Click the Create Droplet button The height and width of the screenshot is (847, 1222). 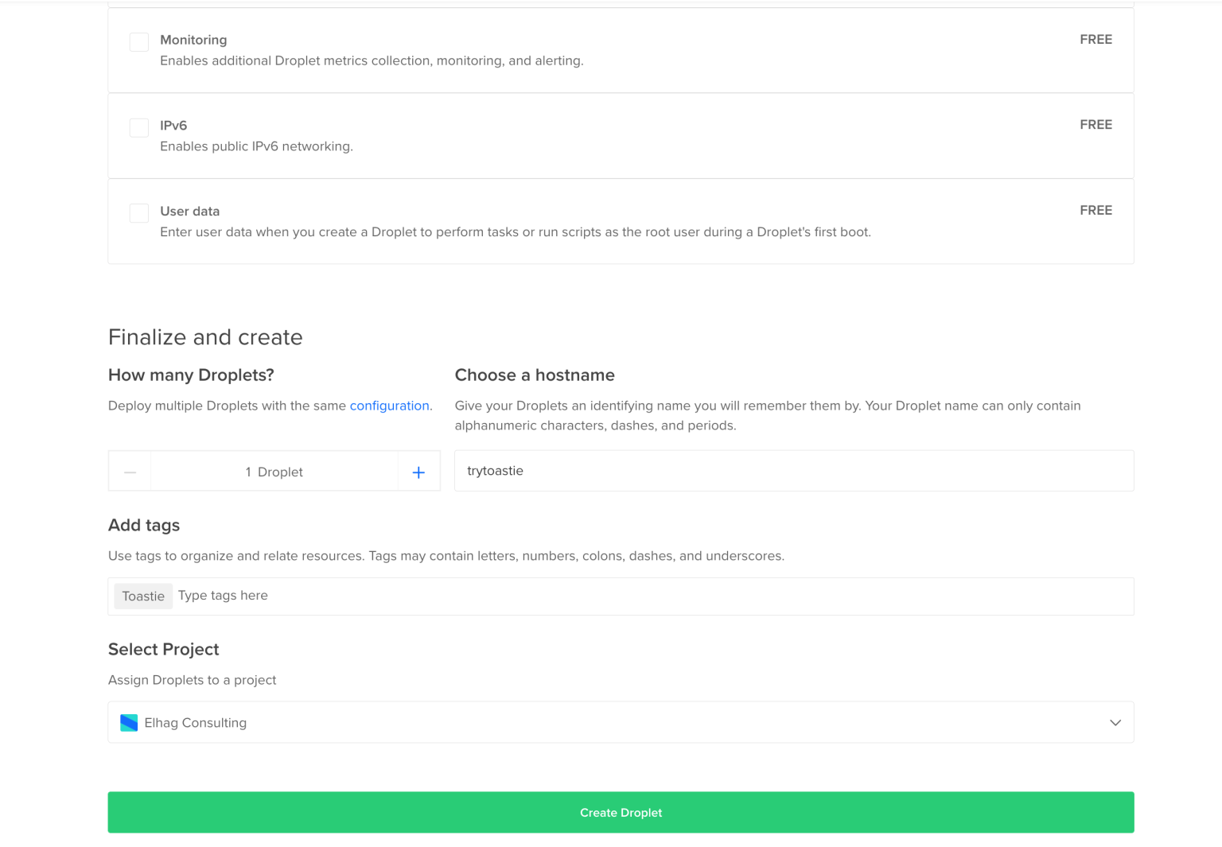coord(621,812)
